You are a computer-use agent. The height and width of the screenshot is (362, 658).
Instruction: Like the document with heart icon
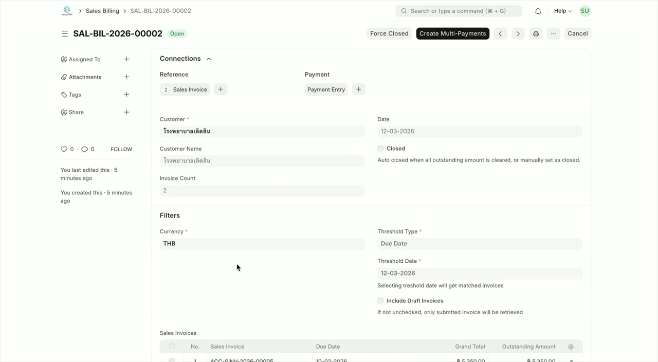[x=64, y=149]
